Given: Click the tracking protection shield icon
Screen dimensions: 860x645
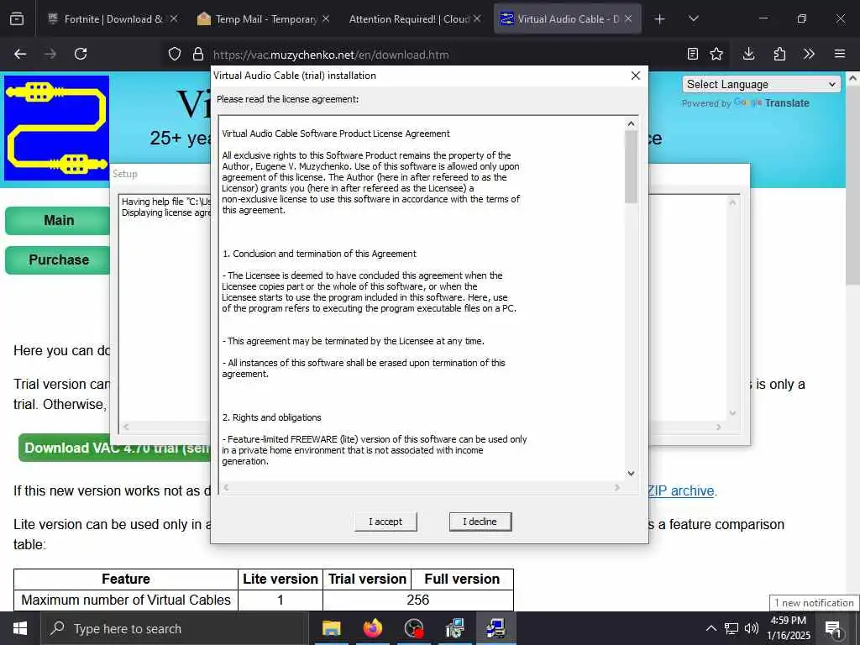Looking at the screenshot, I should tap(175, 55).
